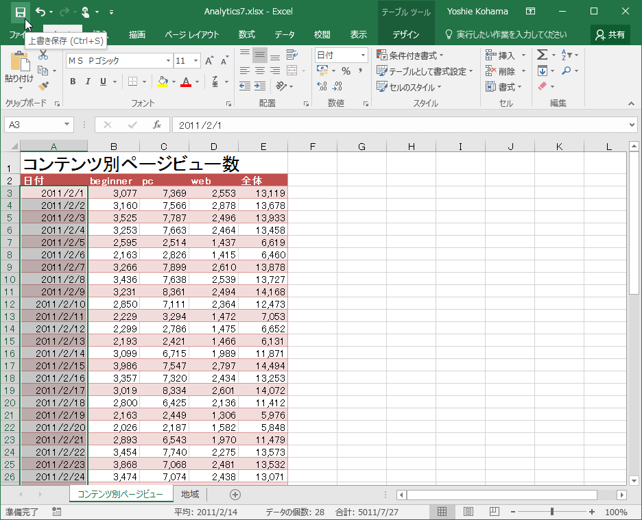Click the Format Painter brush icon

(x=43, y=86)
